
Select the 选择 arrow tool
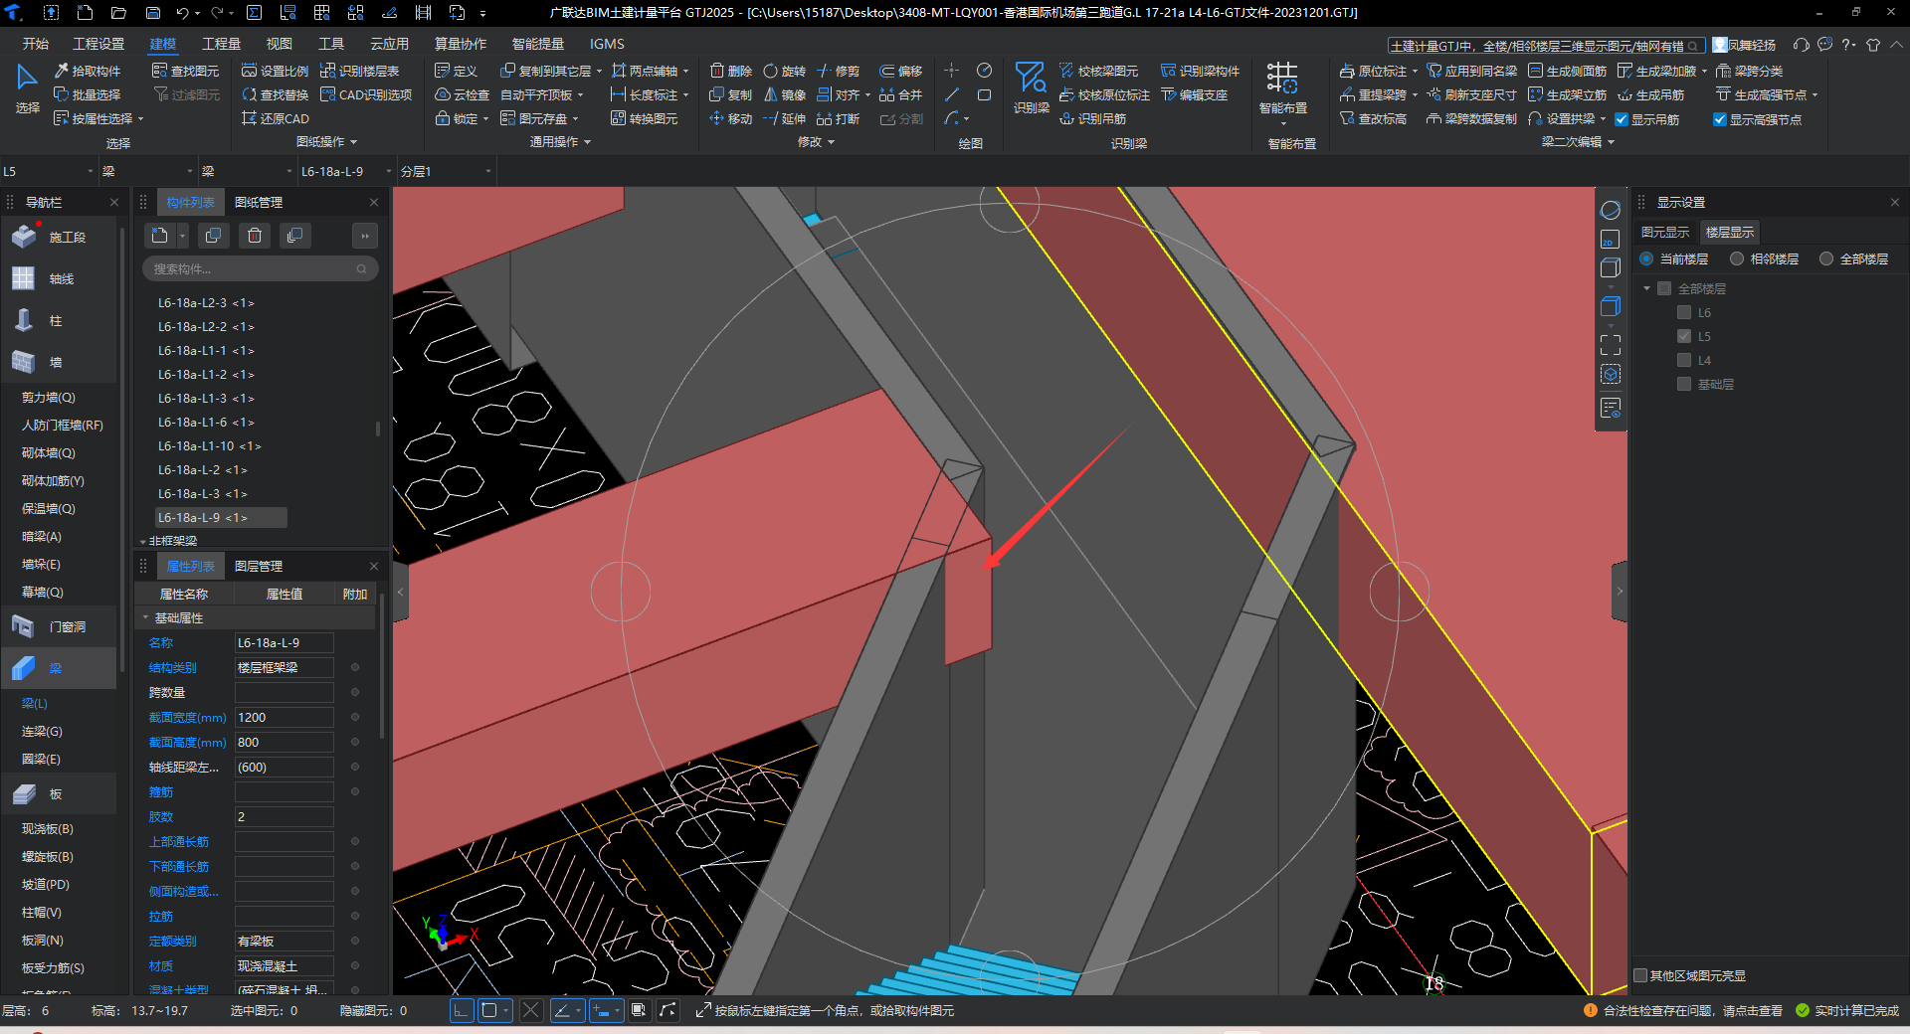[x=27, y=89]
